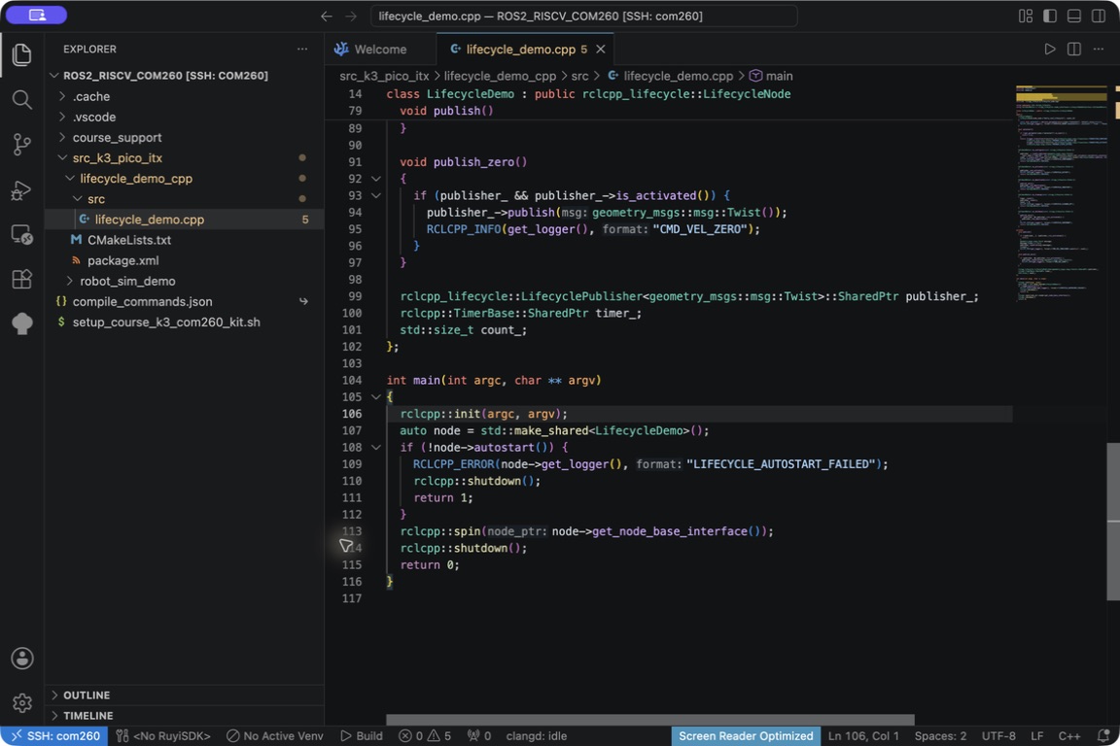This screenshot has width=1120, height=746.
Task: Open Remote Explorer view
Action: pyautogui.click(x=22, y=234)
